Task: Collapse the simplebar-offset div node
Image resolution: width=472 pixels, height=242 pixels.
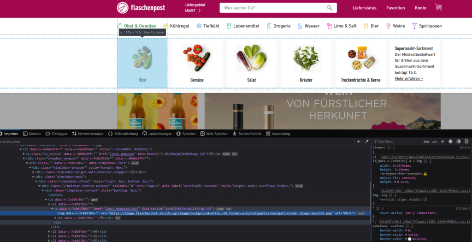Action: pos(36,181)
